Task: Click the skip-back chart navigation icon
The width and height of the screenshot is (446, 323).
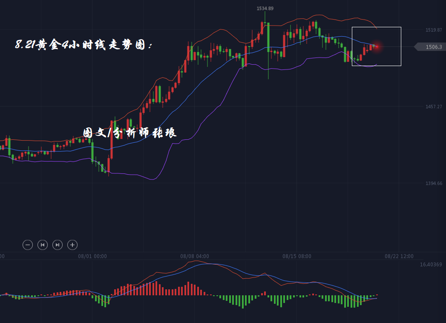Action: [42, 245]
